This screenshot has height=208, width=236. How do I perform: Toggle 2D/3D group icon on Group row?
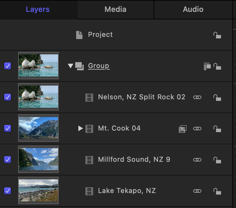pos(207,66)
